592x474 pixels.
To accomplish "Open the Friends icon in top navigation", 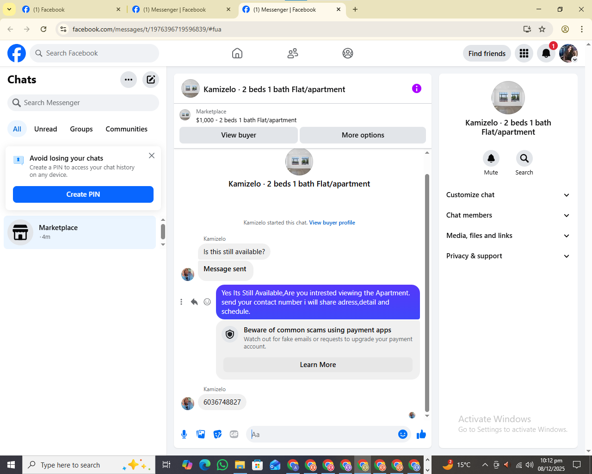I will point(293,53).
